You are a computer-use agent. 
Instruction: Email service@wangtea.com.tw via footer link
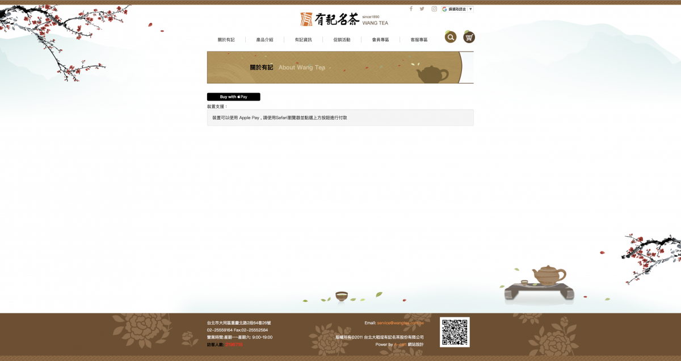point(400,323)
